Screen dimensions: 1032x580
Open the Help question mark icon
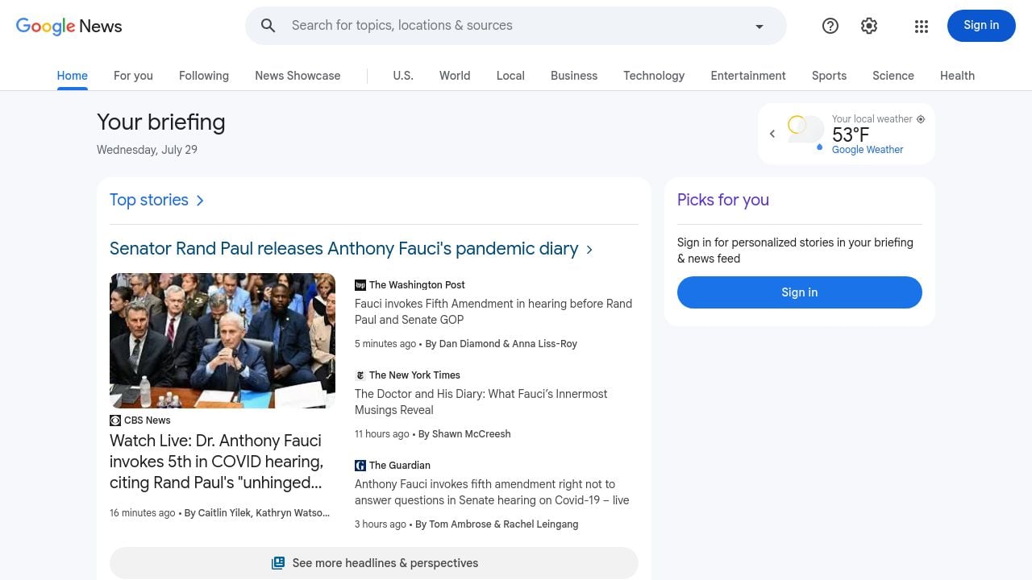830,26
